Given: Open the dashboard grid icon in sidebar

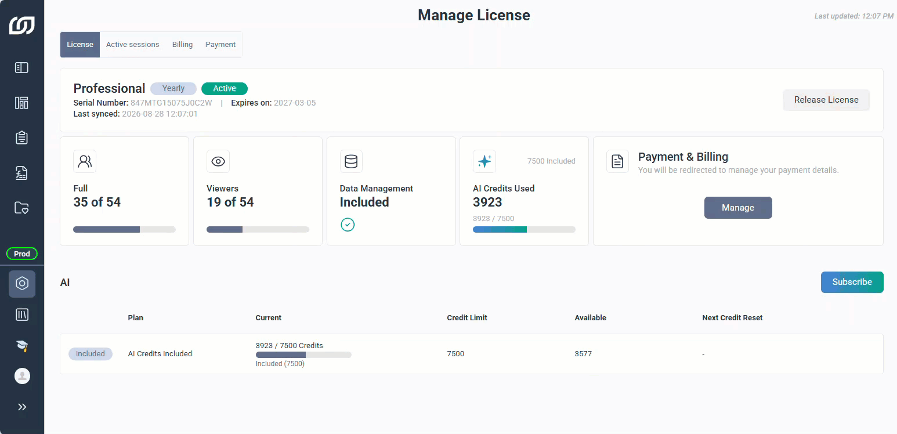Looking at the screenshot, I should [x=22, y=103].
